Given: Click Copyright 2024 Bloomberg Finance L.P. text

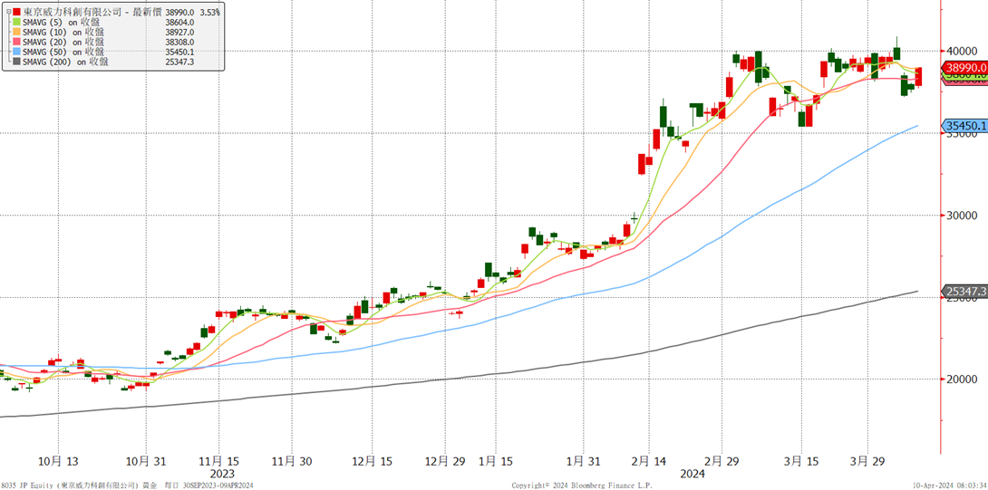Looking at the screenshot, I should click(582, 485).
